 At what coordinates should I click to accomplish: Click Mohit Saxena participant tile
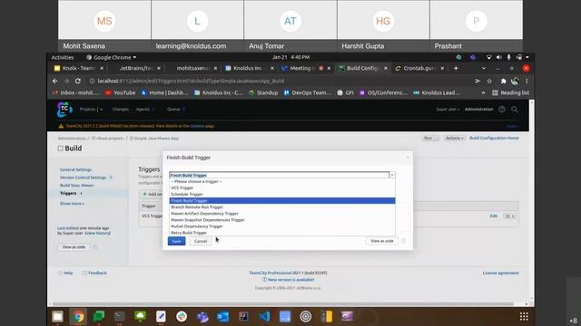coord(104,26)
